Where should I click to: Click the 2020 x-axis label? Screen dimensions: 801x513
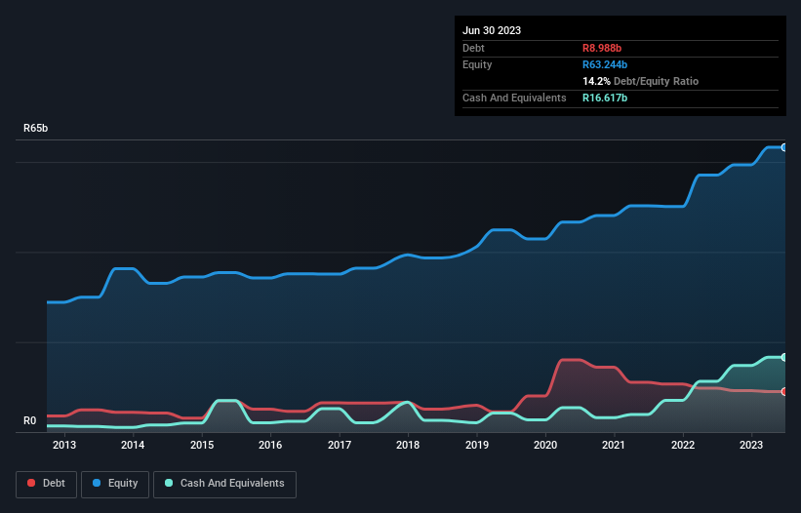click(x=545, y=446)
